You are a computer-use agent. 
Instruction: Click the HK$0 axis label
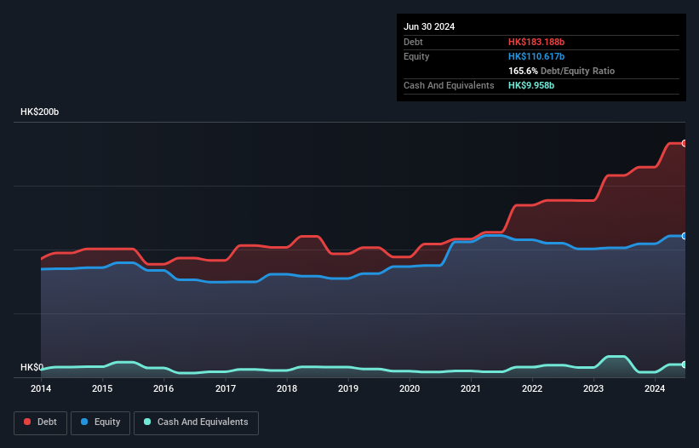click(32, 367)
